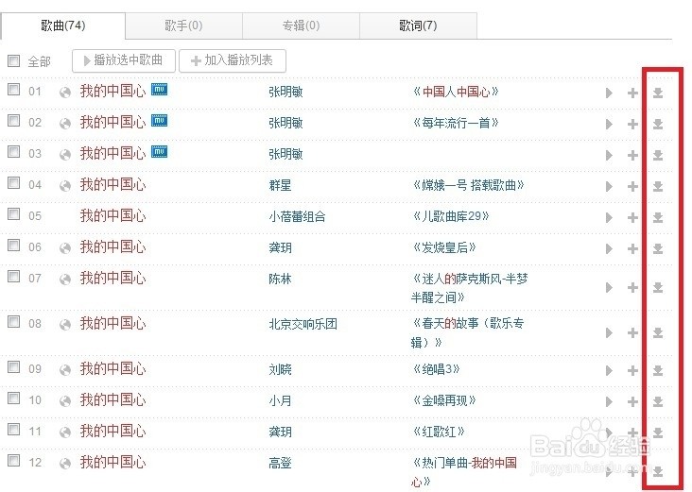Open artist 张明敏 in row 02

(285, 123)
